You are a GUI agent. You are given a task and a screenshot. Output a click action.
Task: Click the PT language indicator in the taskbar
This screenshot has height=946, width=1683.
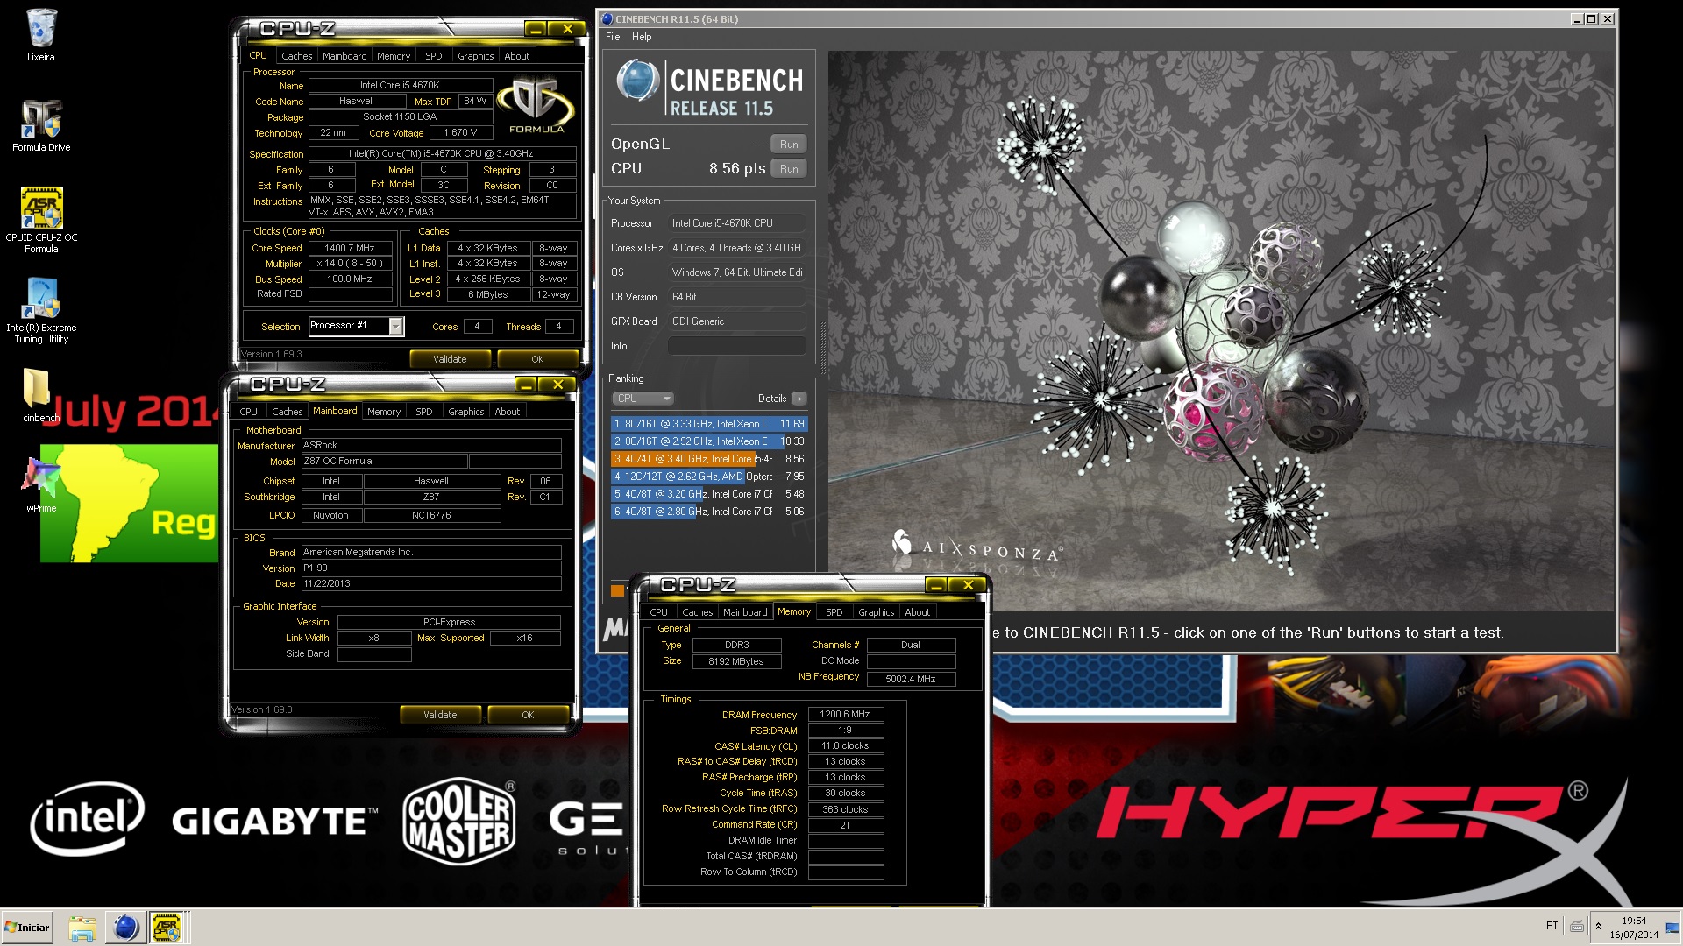pyautogui.click(x=1552, y=926)
